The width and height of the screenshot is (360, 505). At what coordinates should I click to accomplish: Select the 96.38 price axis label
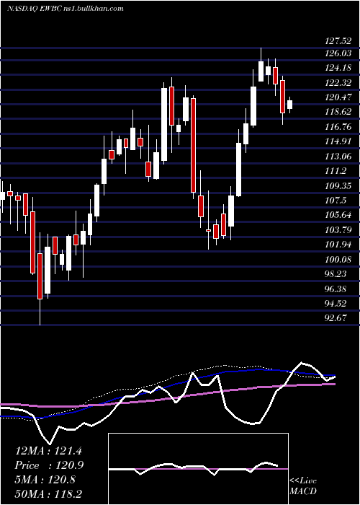click(336, 289)
